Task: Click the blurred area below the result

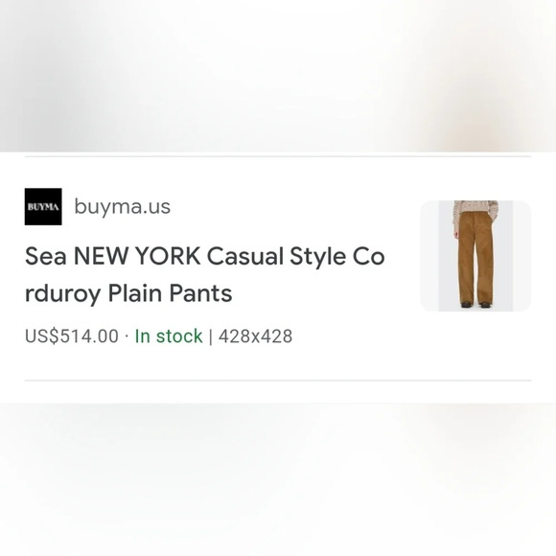Action: 278,479
